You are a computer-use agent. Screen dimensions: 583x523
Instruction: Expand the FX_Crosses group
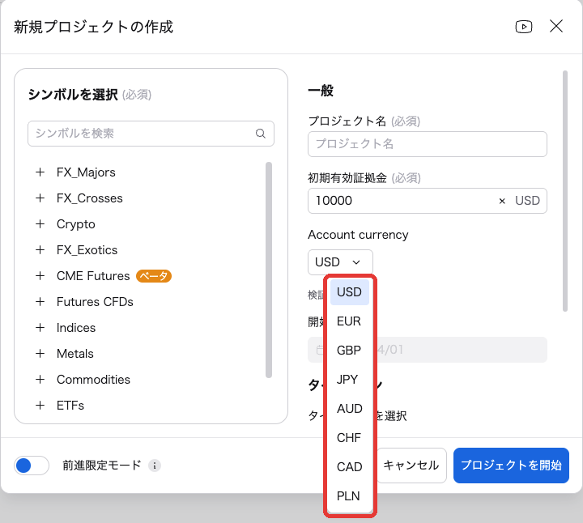click(x=40, y=198)
